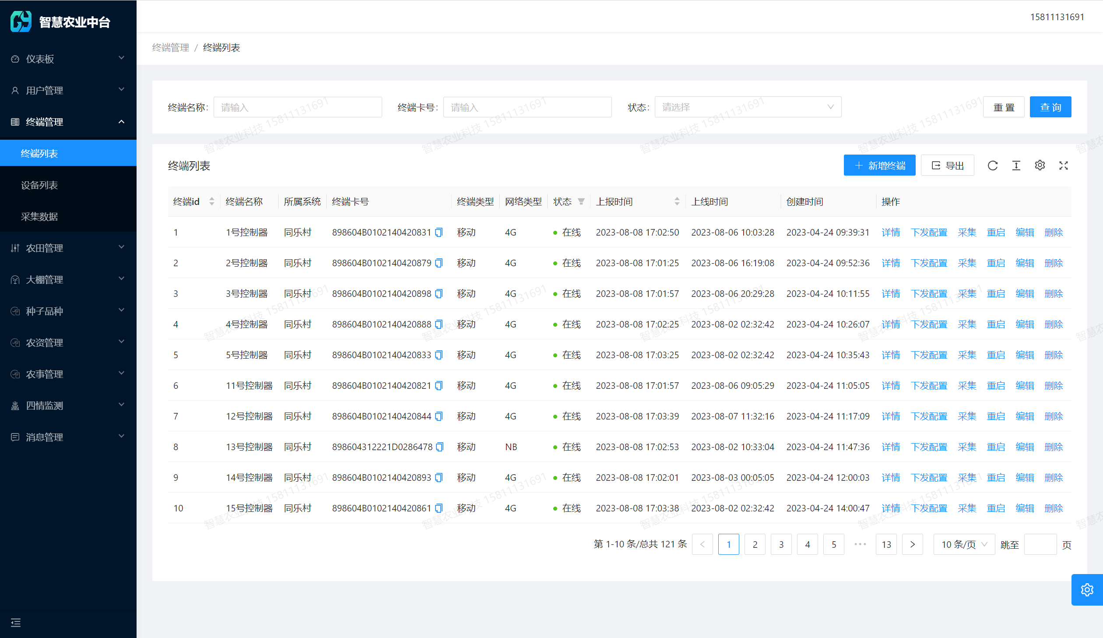Sort by 终端id column arrows
The image size is (1103, 638).
click(212, 201)
